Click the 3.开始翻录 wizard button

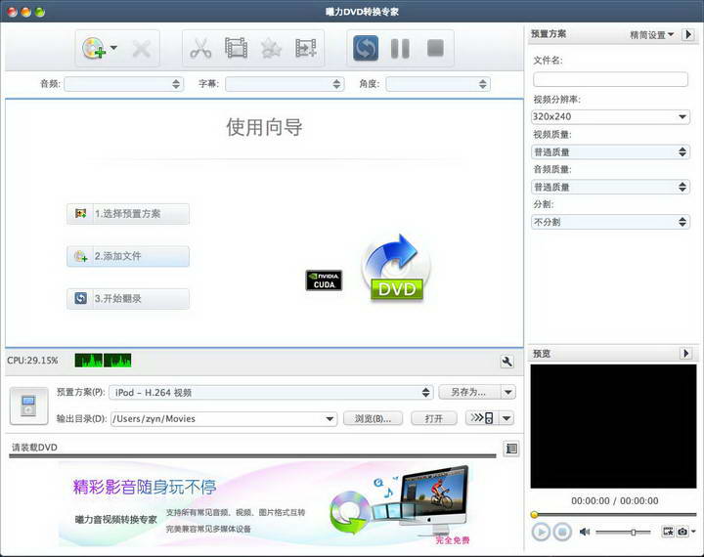[128, 298]
